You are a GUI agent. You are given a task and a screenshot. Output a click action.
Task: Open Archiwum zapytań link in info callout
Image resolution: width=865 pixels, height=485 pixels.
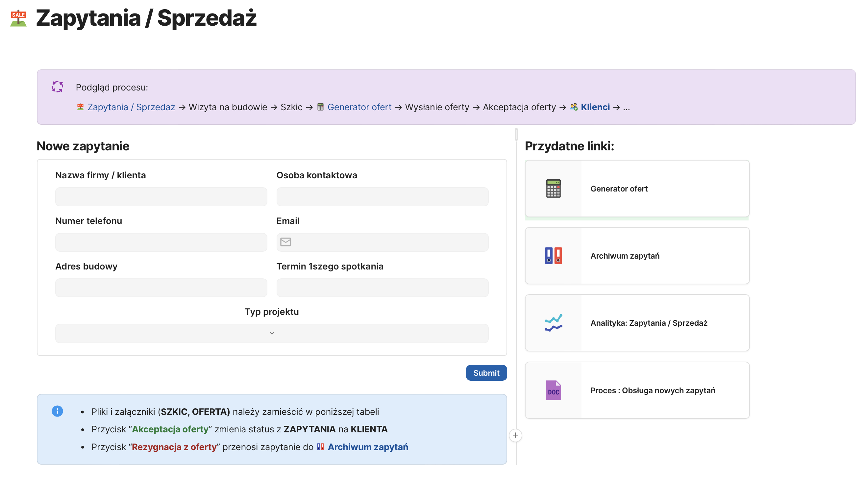(368, 447)
